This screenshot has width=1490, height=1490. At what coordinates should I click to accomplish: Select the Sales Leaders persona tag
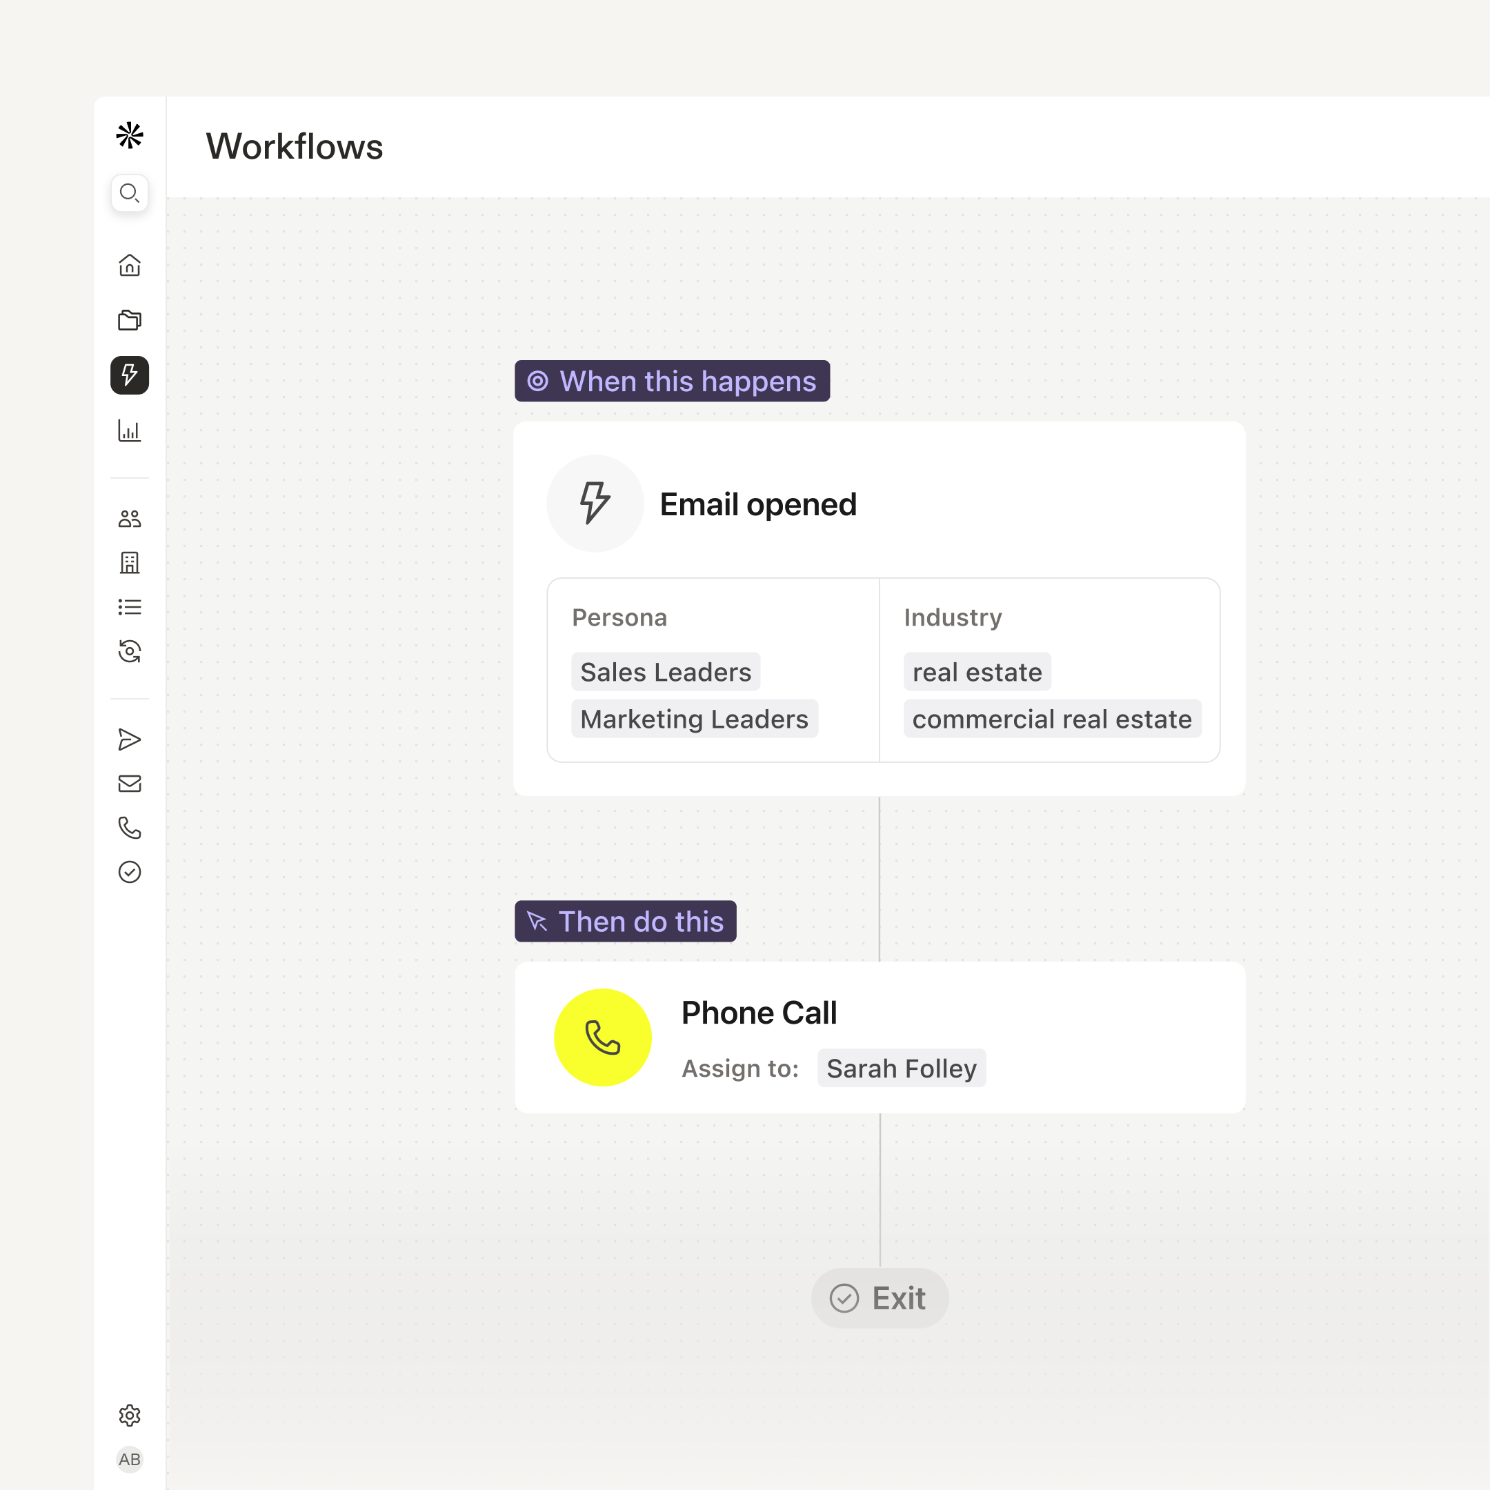coord(665,671)
